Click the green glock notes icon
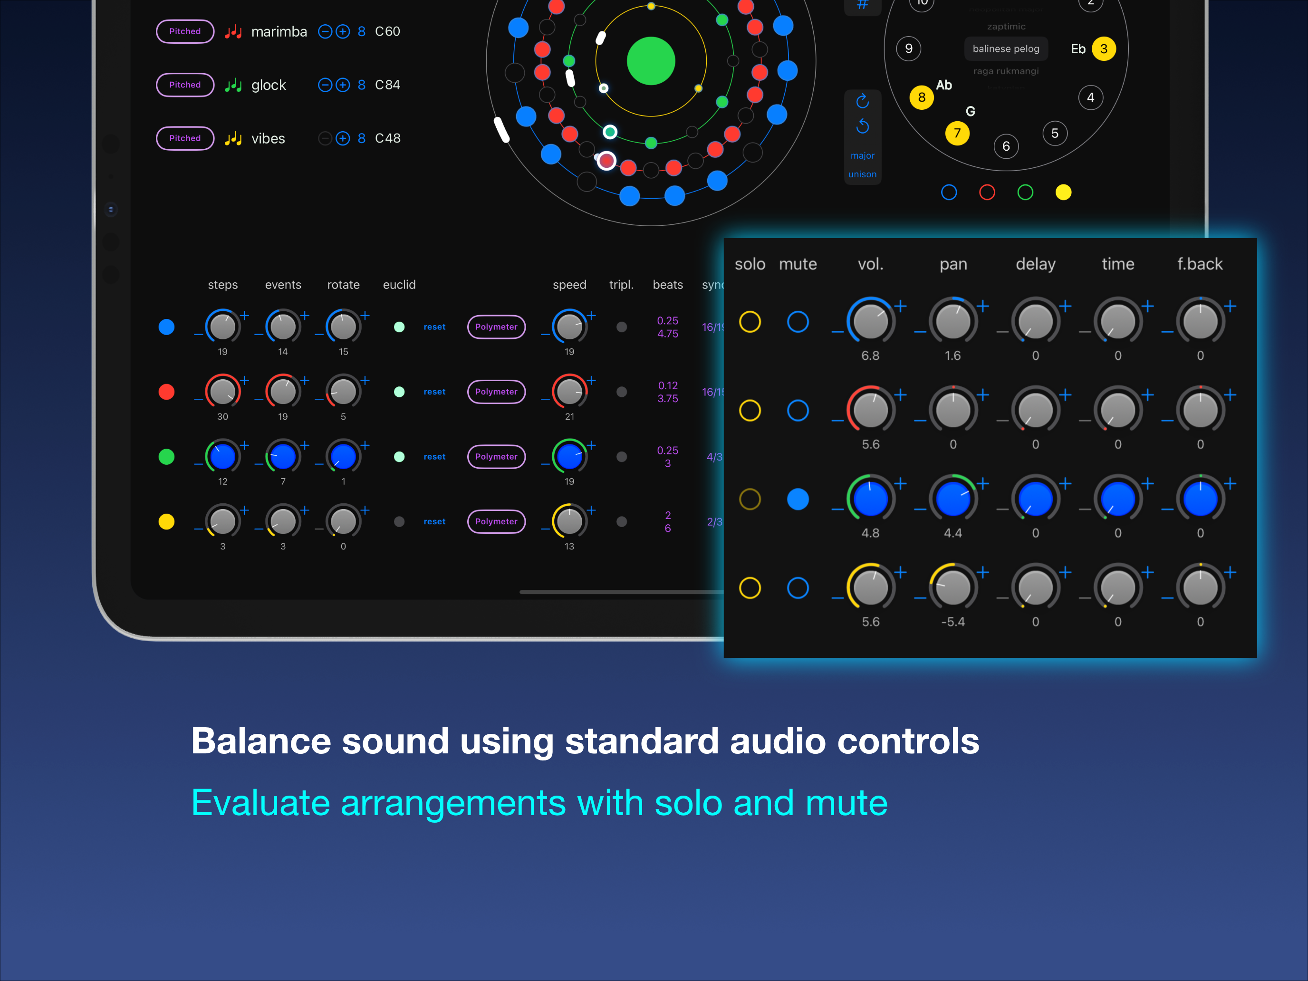This screenshot has height=981, width=1308. (x=233, y=85)
